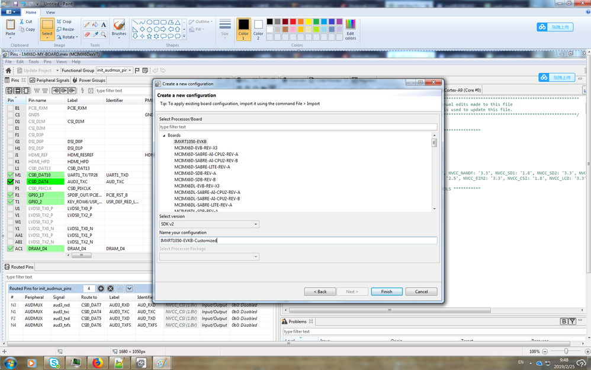Open the Edit colors dialog
This screenshot has width=591, height=370.
click(350, 29)
